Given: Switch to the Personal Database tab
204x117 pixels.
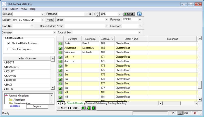Looking at the screenshot, I should [x=95, y=103].
